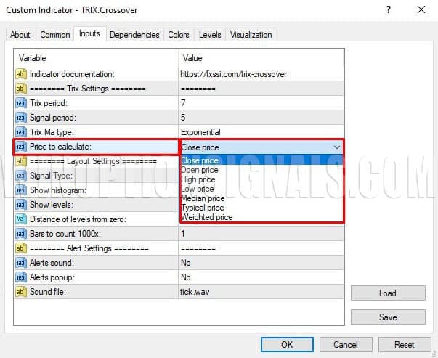438x358 pixels.
Task: Click the Trix Ma type row icon
Action: 20,132
